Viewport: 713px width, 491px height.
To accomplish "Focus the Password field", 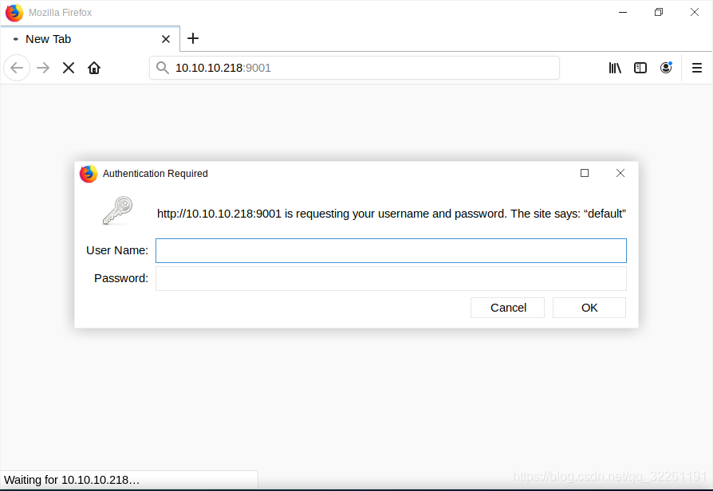I will tap(391, 278).
